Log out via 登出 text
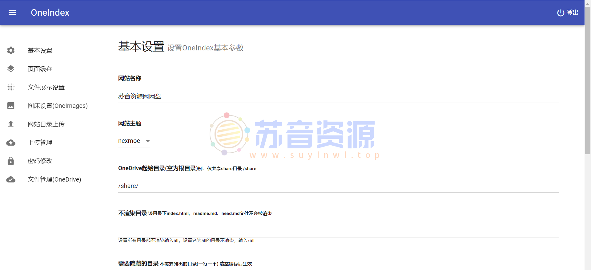This screenshot has width=591, height=270. tap(573, 13)
